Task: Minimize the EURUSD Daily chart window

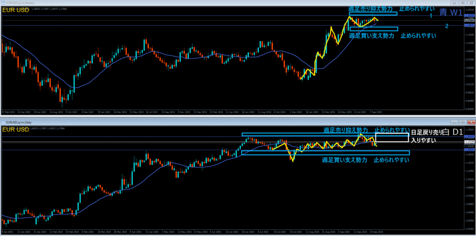Action: (455, 122)
